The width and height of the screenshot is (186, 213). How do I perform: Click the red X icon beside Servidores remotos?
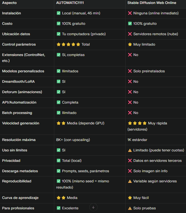click(x=130, y=34)
